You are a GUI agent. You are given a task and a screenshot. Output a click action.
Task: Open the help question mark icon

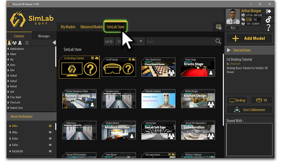click(268, 27)
